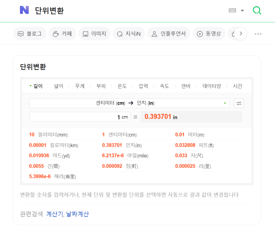Select the 넓이 unit tab
Screen dimensions: 275x232
pyautogui.click(x=58, y=86)
